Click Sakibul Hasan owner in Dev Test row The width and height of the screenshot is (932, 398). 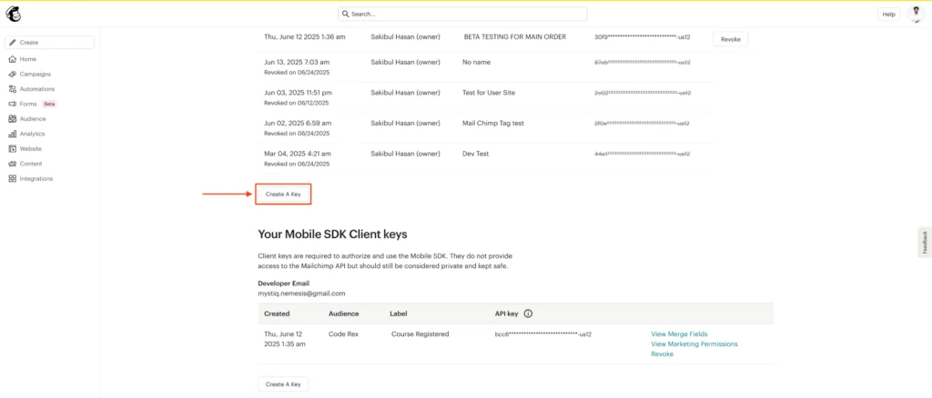click(405, 154)
